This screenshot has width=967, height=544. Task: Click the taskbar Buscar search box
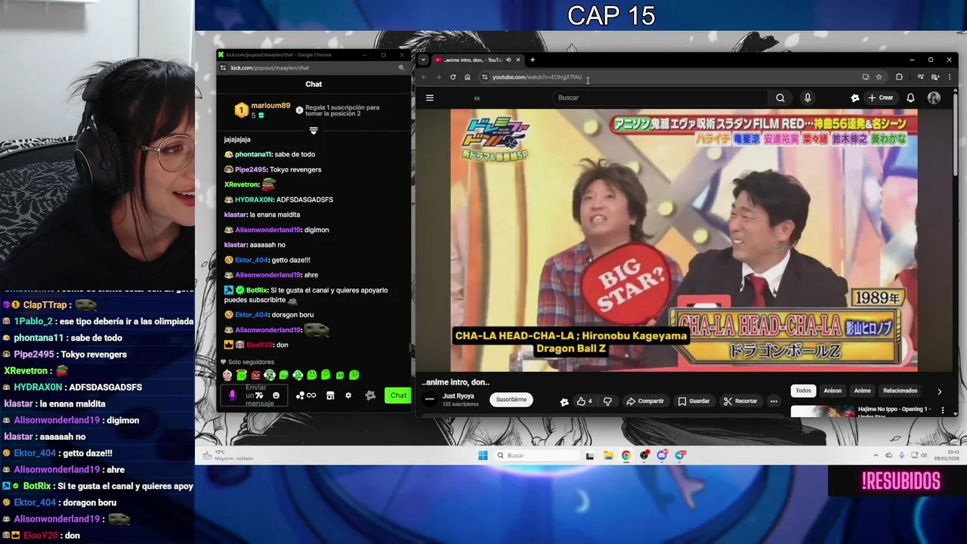pyautogui.click(x=538, y=455)
